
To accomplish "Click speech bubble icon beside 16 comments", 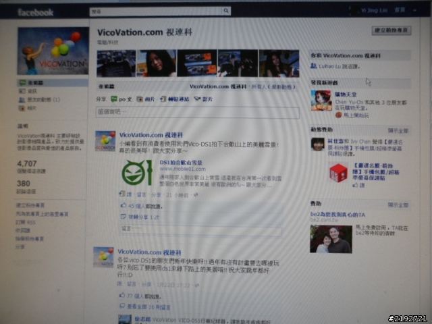I will 122,306.
